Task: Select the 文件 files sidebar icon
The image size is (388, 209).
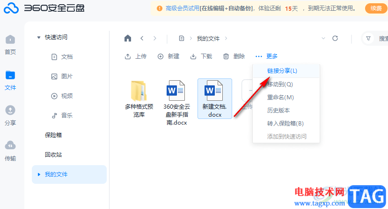Action: click(x=10, y=80)
